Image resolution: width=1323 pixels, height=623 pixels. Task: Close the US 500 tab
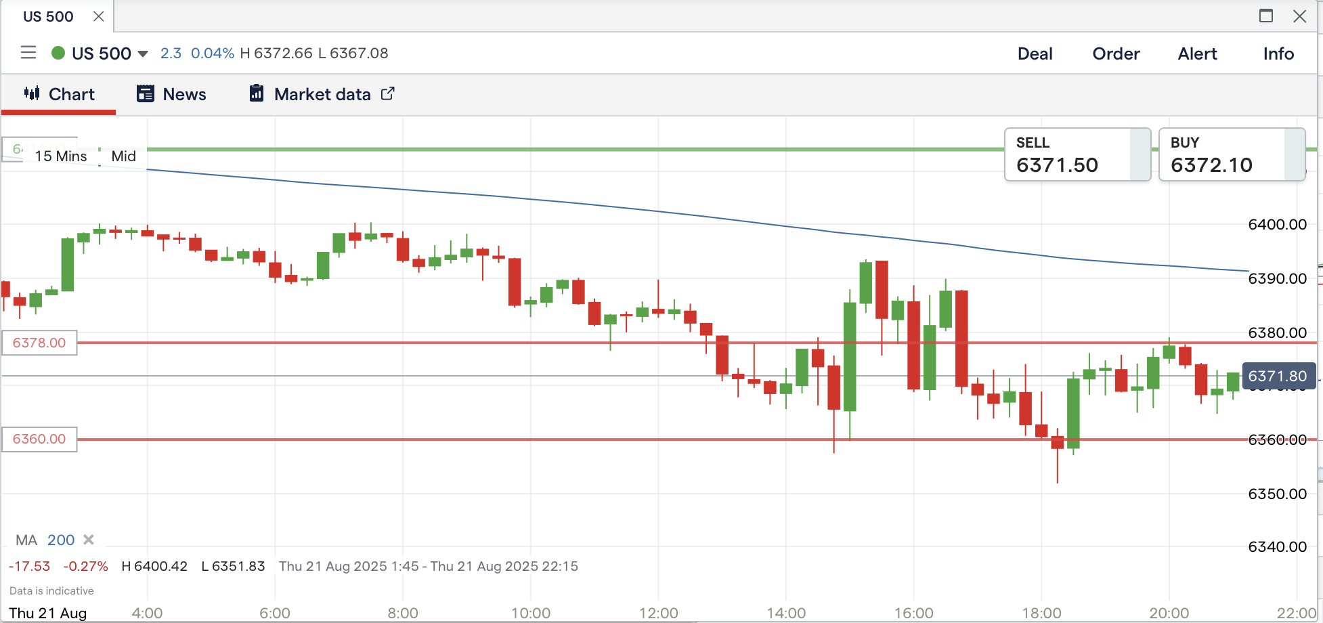click(x=99, y=16)
